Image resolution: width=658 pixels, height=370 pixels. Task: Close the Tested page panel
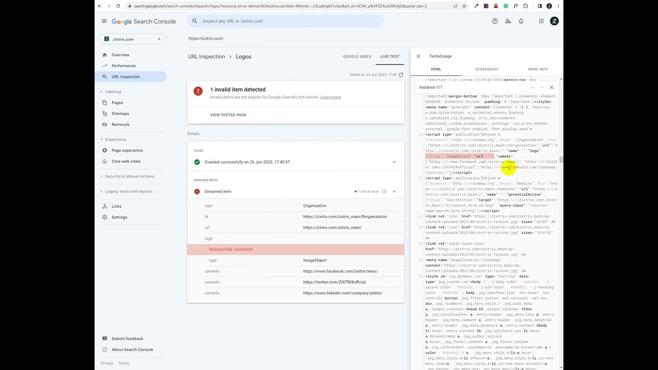(x=418, y=56)
